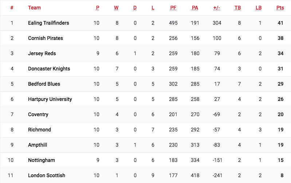291x183 pixels.
Task: Click the Team column header
Action: pyautogui.click(x=34, y=8)
